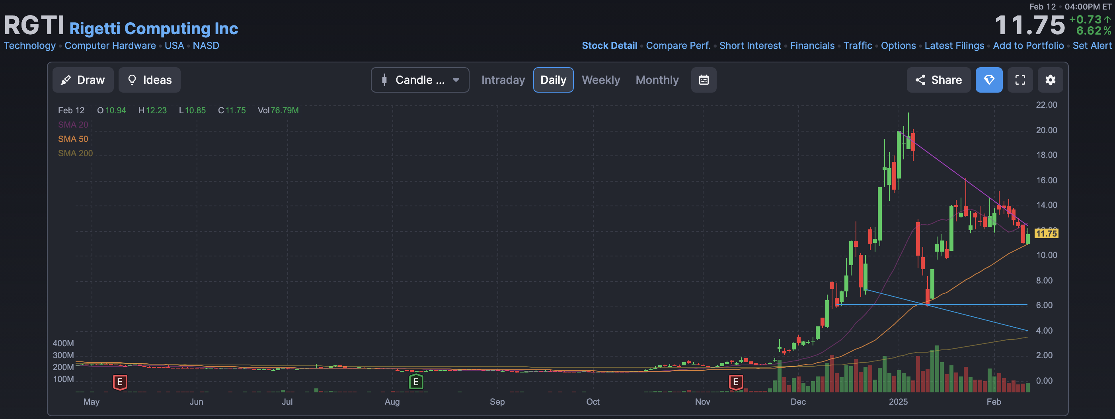Viewport: 1115px width, 419px height.
Task: Open chart settings gear
Action: (1051, 80)
